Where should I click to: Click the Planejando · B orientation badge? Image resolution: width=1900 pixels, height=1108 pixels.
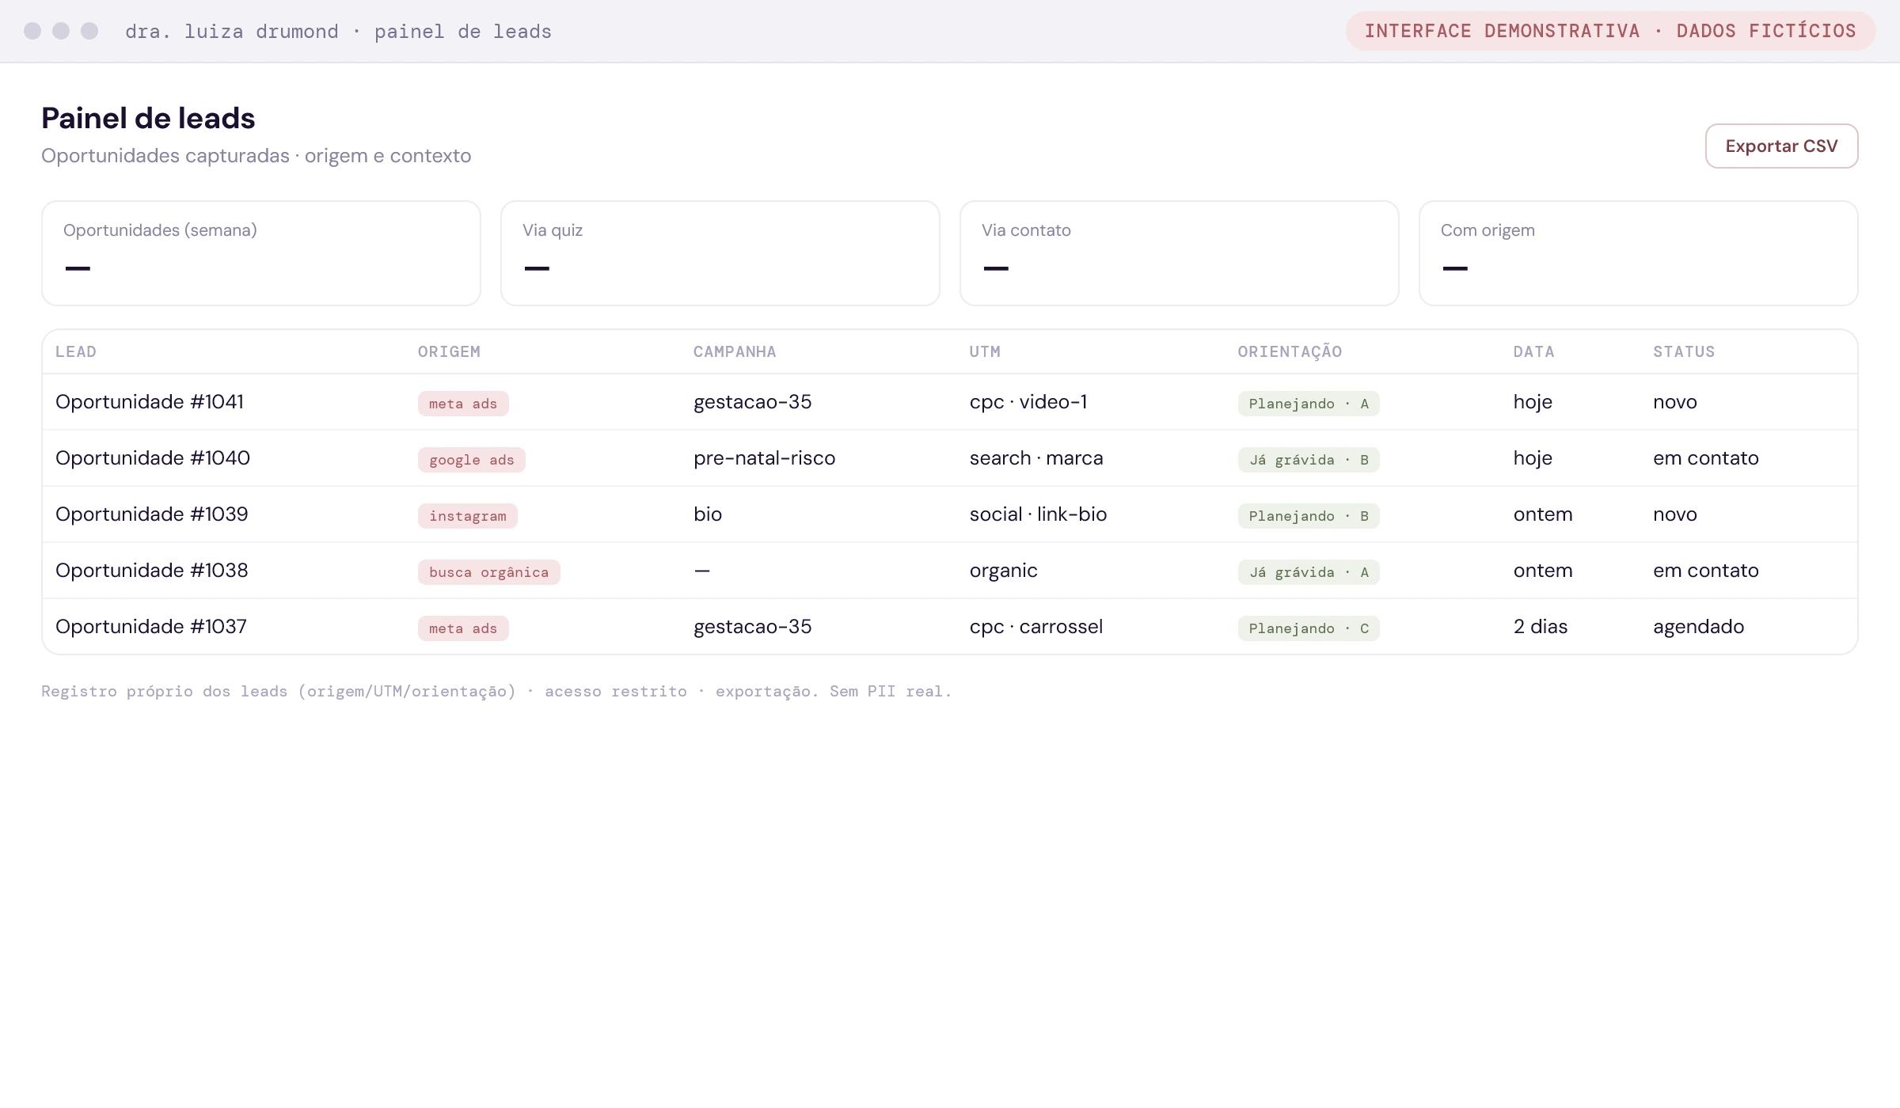pyautogui.click(x=1309, y=516)
